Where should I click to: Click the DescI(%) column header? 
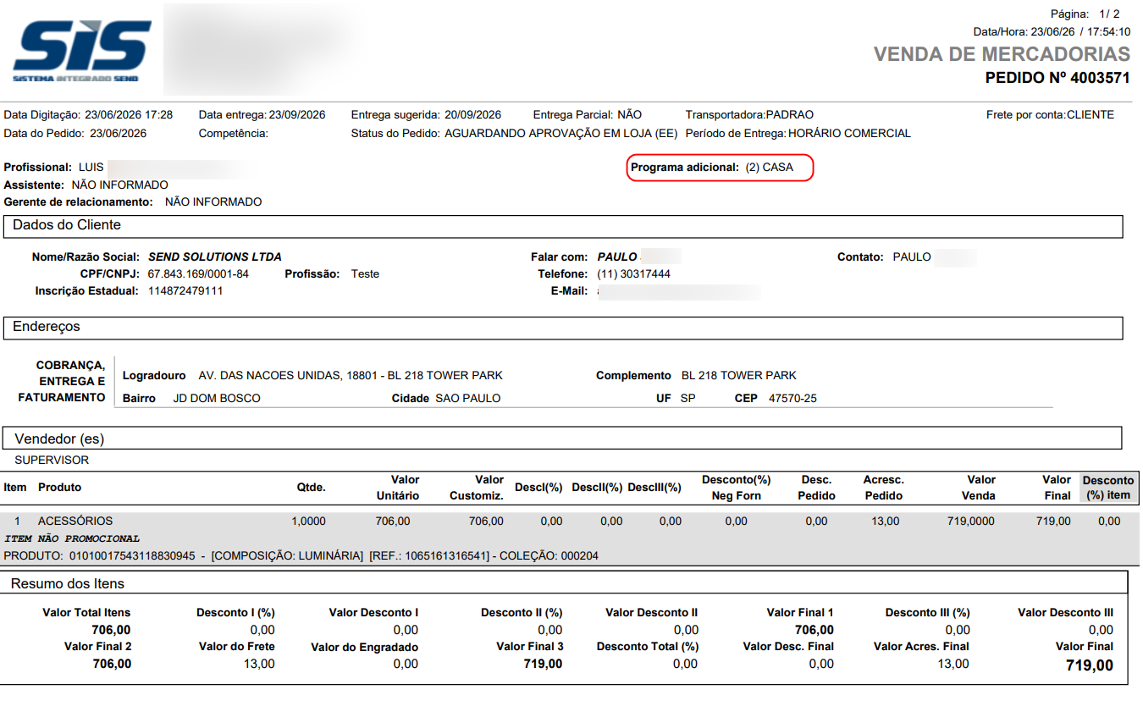pos(538,488)
